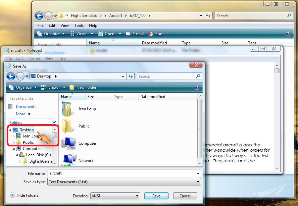Open the Notepad Edit menu
The height and width of the screenshot is (206, 298).
click(20, 58)
